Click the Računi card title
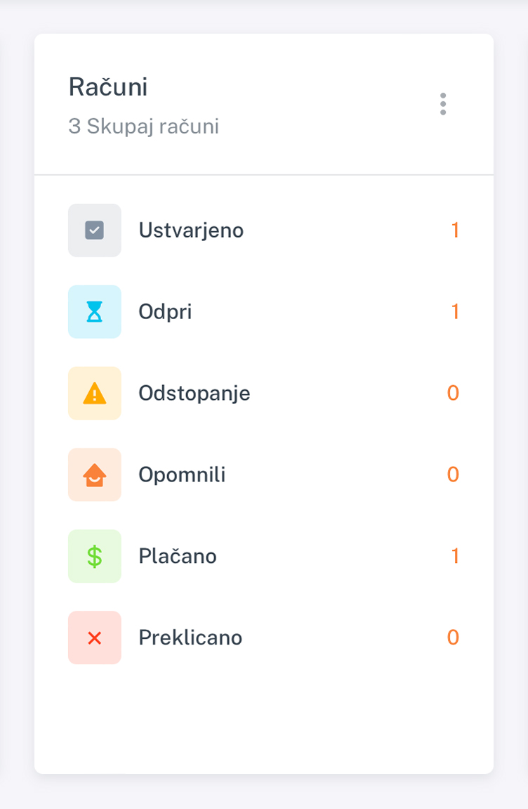Image resolution: width=528 pixels, height=809 pixels. coord(108,86)
